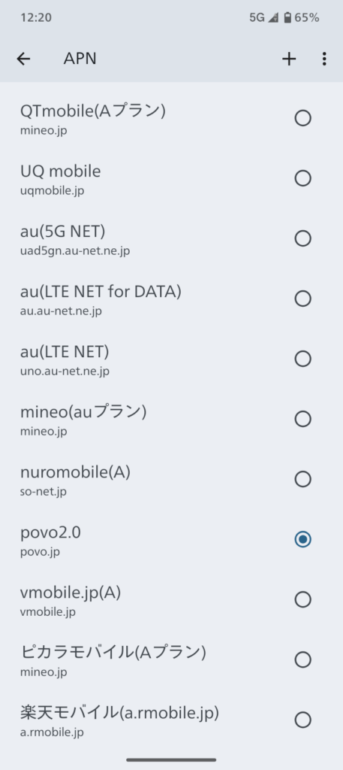Screen dimensions: 343x770
Task: Tap the selected povo2.0 radio button
Action: click(x=302, y=539)
